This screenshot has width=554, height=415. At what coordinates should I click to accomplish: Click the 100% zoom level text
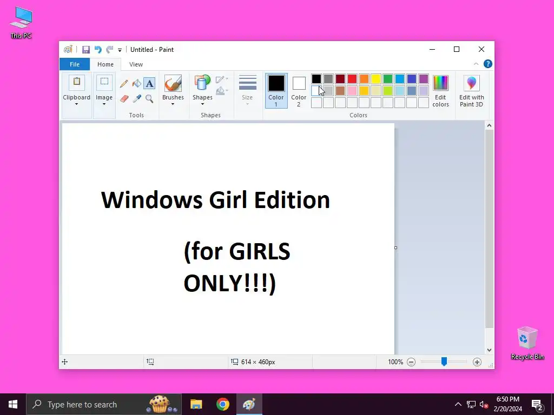395,362
